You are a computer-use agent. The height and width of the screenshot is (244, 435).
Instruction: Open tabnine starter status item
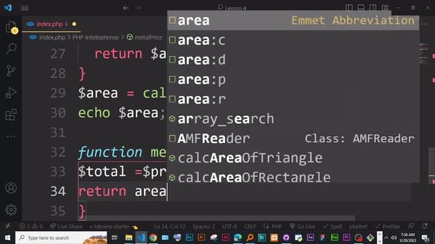click(x=114, y=226)
